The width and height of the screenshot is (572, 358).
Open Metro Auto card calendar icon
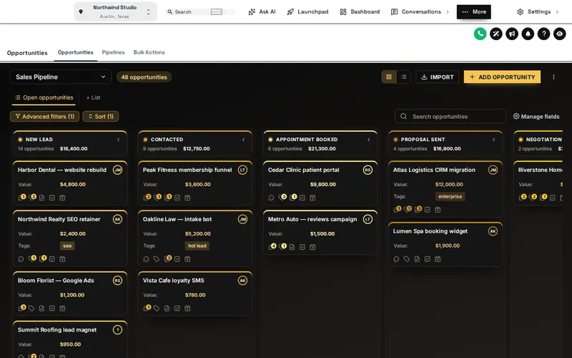click(312, 247)
